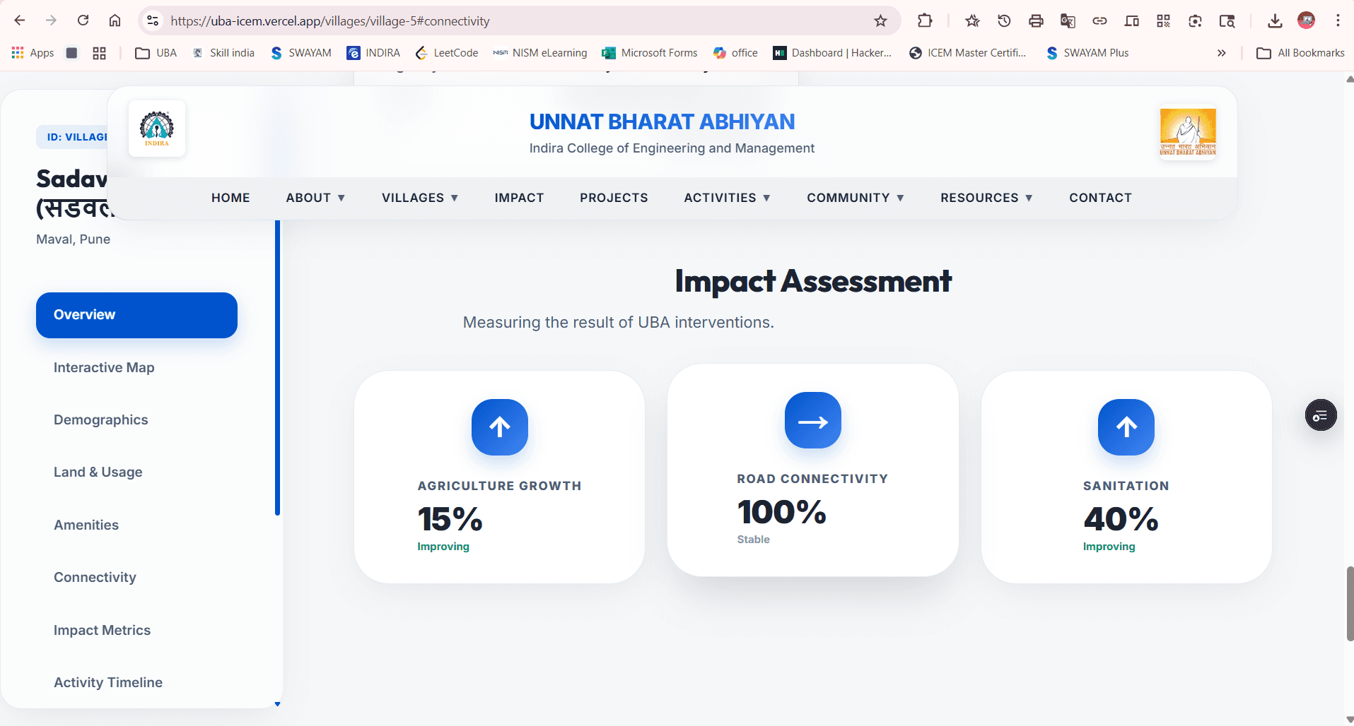Click the Road Connectivity right-arrow icon

[813, 420]
